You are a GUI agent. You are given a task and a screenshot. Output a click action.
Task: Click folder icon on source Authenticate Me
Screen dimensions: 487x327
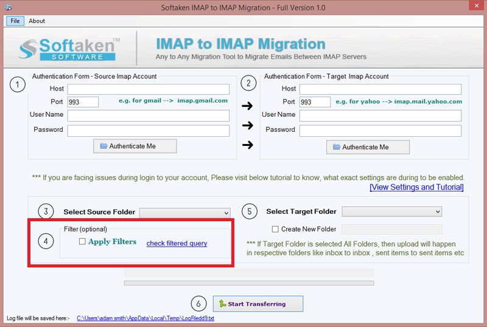103,146
